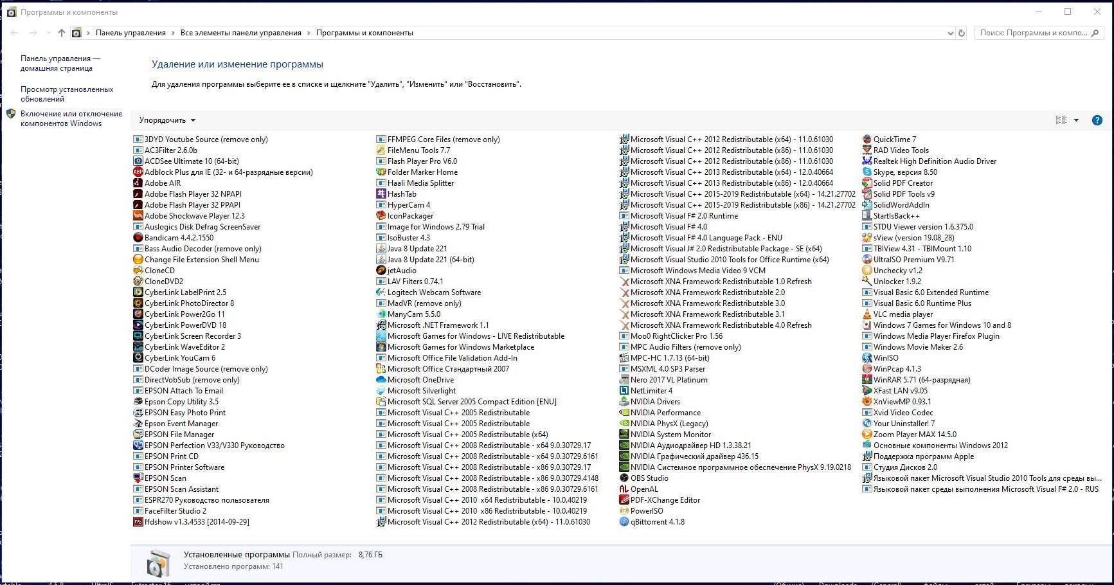Click the PowerISO disc icon
This screenshot has height=585, width=1114.
point(624,511)
